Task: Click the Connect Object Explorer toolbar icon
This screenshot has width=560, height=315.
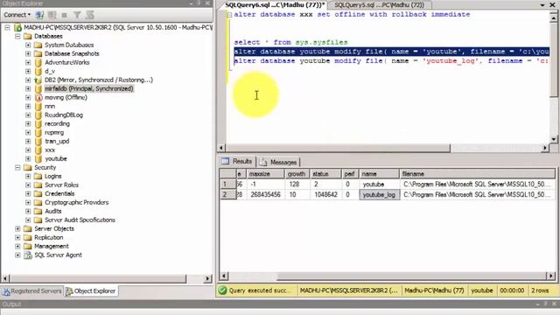Action: pos(39,15)
